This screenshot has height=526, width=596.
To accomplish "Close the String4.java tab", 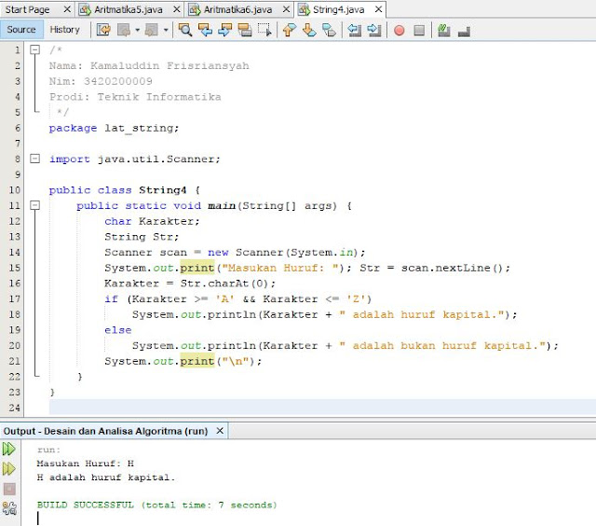I will pyautogui.click(x=378, y=9).
